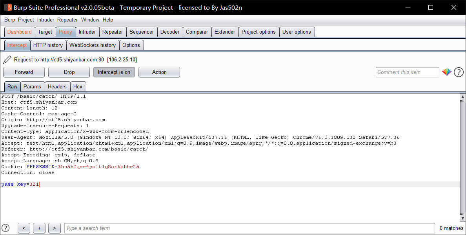The image size is (466, 235).
Task: Click the Comment this item field
Action: point(407,72)
